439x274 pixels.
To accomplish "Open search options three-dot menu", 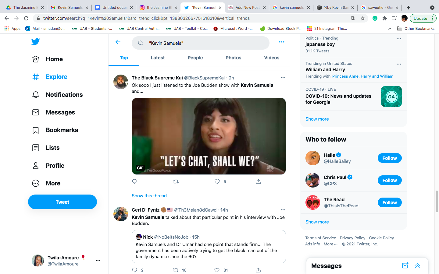I will 282,42.
